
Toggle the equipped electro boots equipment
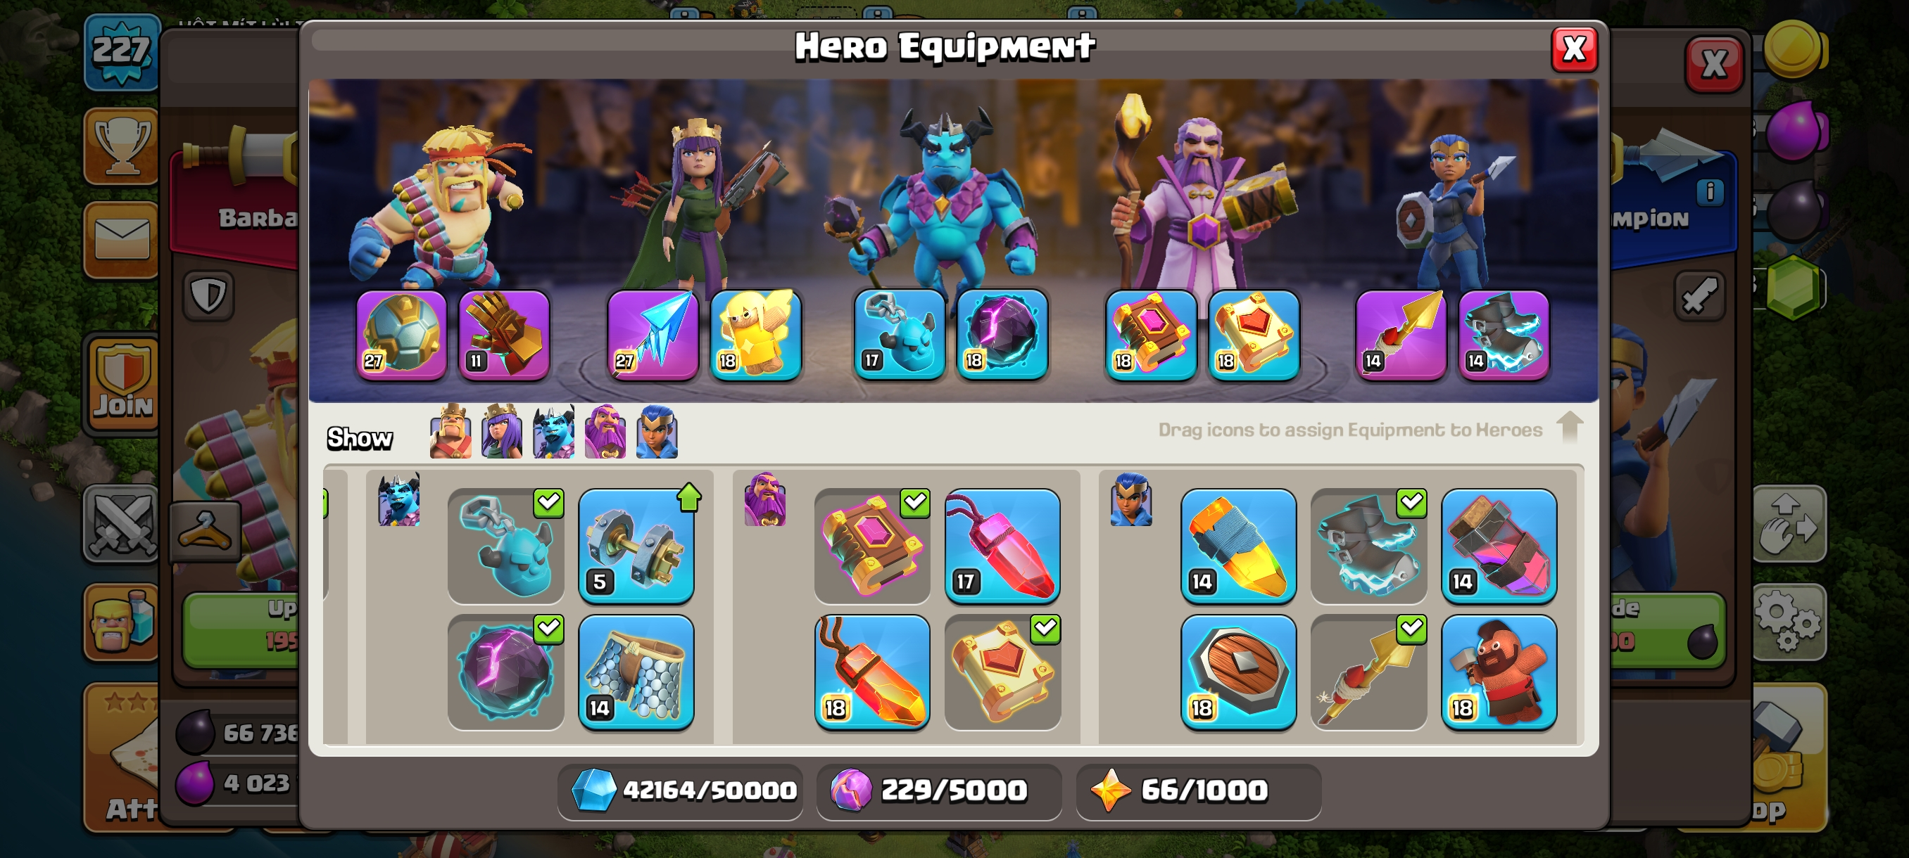(x=1368, y=546)
